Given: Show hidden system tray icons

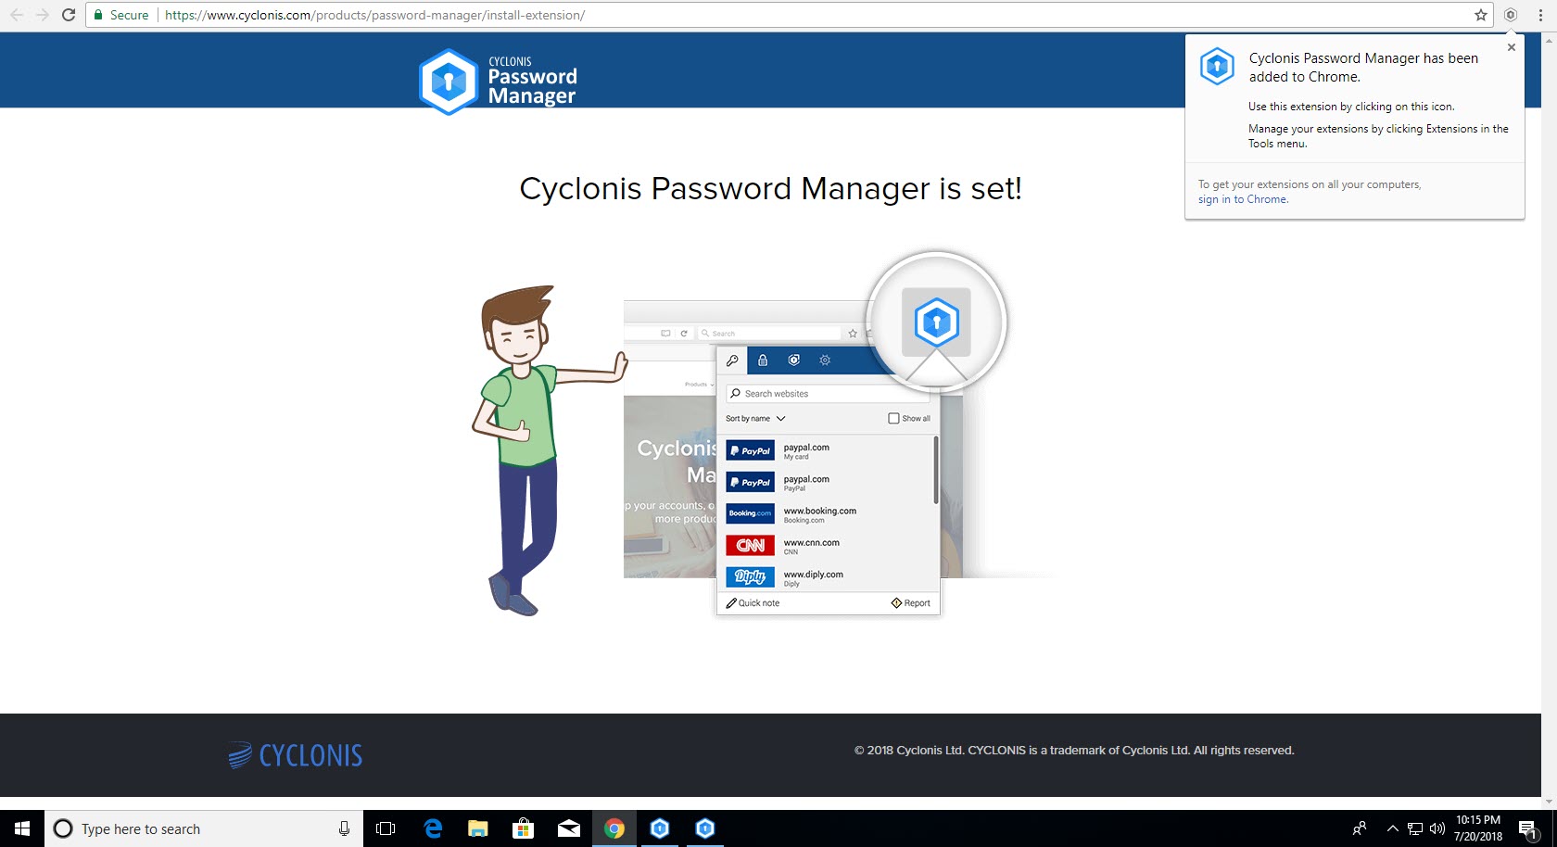Looking at the screenshot, I should click(1392, 828).
